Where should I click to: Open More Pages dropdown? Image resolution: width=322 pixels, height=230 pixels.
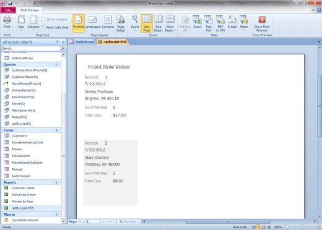coord(170,23)
